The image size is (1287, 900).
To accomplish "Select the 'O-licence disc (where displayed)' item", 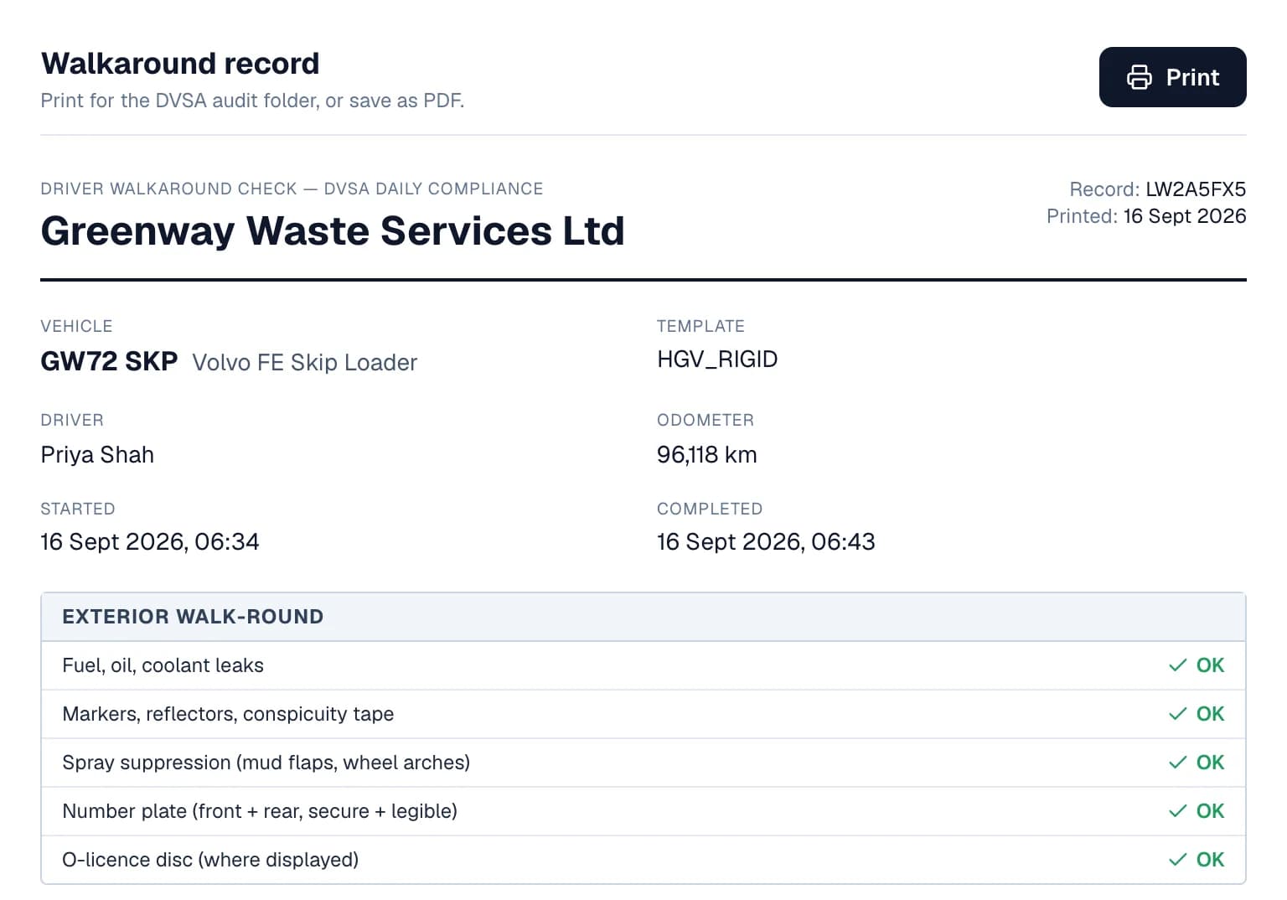I will click(x=643, y=860).
